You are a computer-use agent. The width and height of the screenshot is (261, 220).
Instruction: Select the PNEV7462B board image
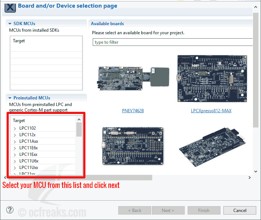point(133,78)
